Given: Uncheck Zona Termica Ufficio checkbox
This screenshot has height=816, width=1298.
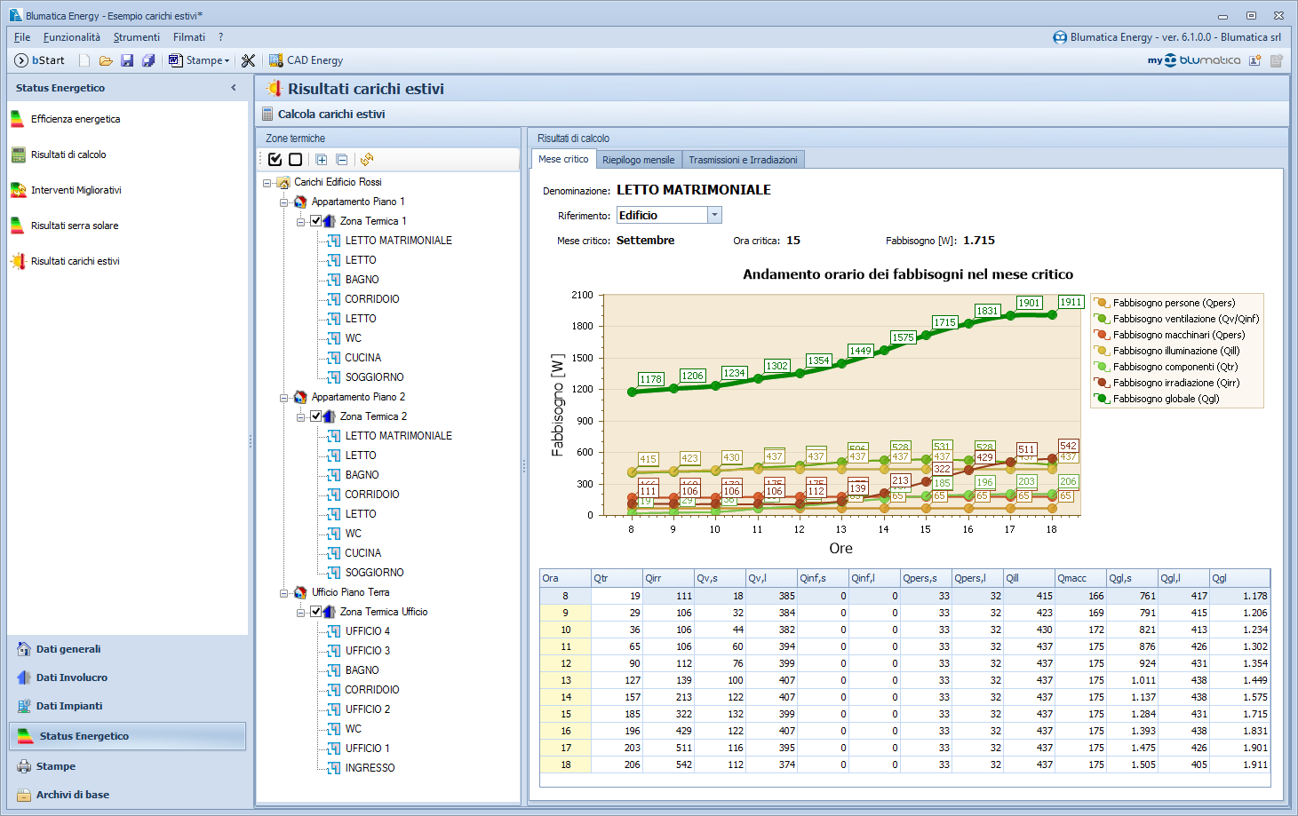Looking at the screenshot, I should click(x=315, y=612).
